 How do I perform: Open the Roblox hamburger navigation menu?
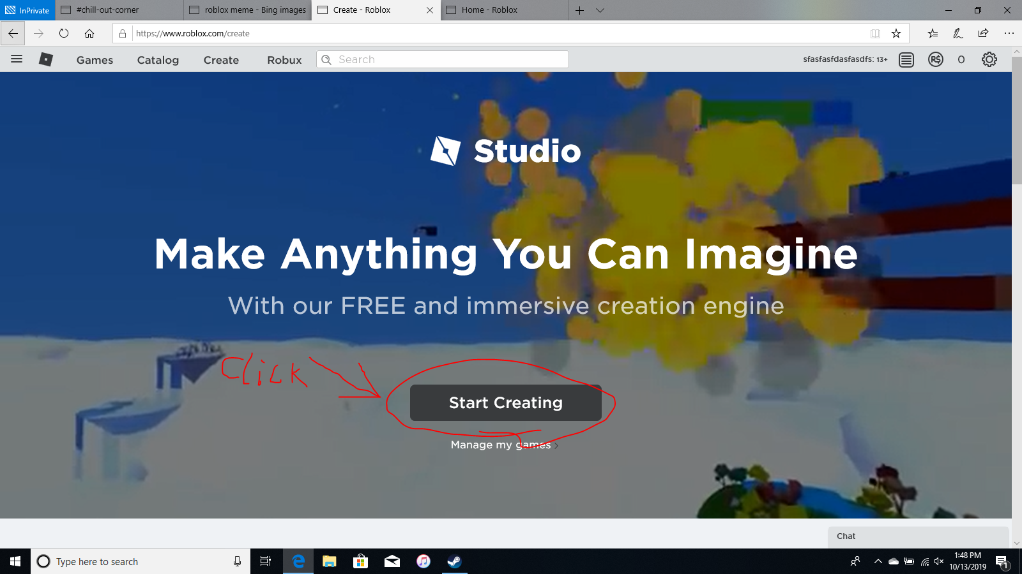click(17, 59)
